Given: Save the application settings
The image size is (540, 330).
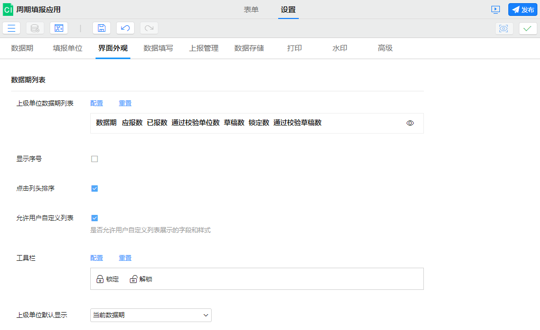Looking at the screenshot, I should point(101,28).
